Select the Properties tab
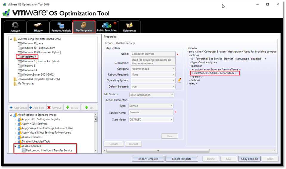286x169 pixels. pyautogui.click(x=110, y=37)
